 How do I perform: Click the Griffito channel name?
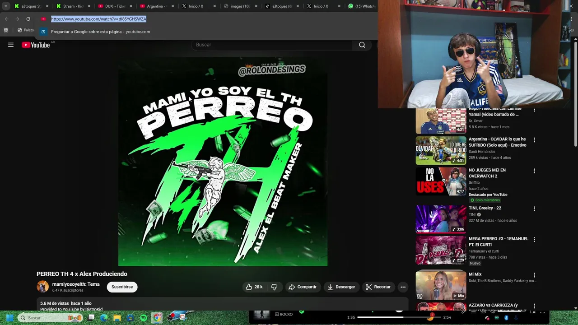pyautogui.click(x=474, y=182)
